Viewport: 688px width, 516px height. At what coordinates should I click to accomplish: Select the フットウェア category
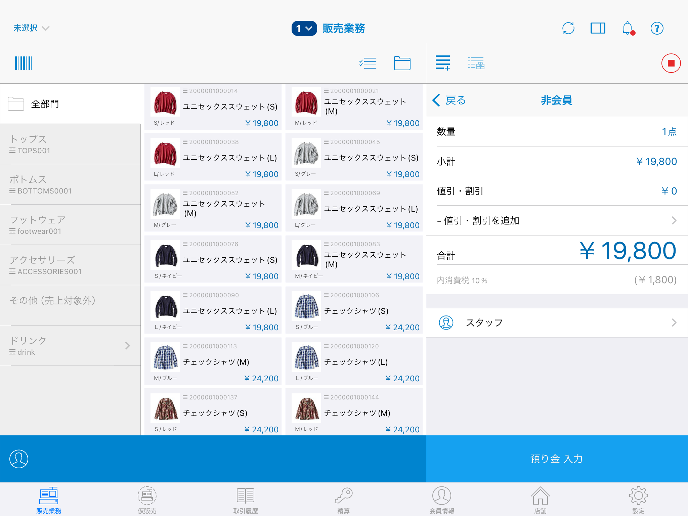click(71, 225)
